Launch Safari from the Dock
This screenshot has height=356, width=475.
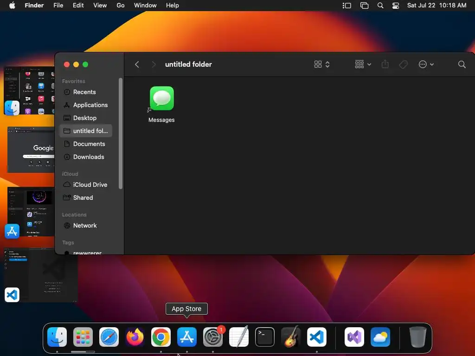point(109,337)
